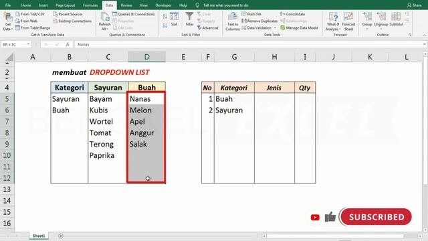Expand the Refresh All dropdown arrow
Screen dimensions: 428x241
tap(107, 29)
